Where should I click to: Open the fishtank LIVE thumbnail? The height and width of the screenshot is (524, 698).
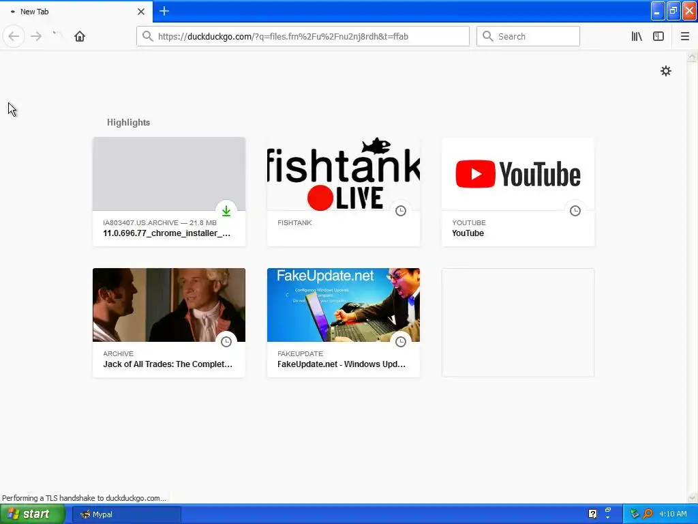pos(344,174)
